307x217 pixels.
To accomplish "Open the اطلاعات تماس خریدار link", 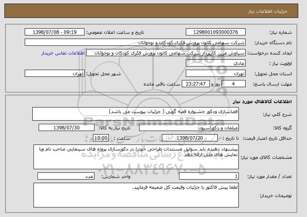I will coord(63,53).
